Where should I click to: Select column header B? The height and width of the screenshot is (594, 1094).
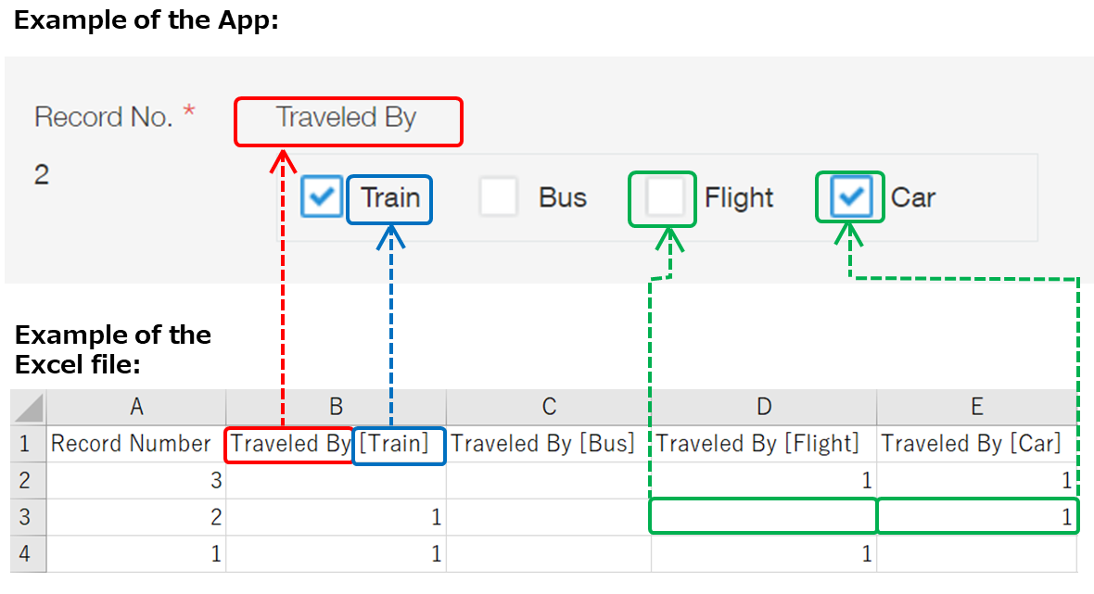coord(336,406)
